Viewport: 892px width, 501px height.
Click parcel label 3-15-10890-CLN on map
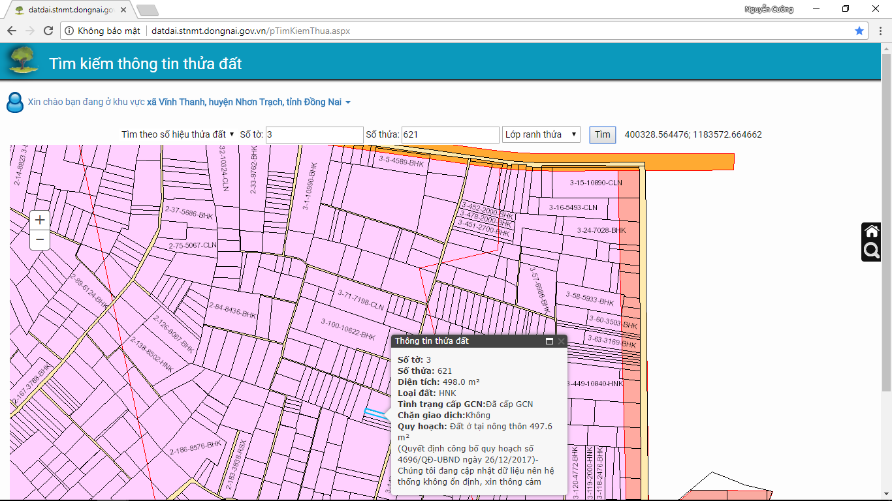coord(596,183)
